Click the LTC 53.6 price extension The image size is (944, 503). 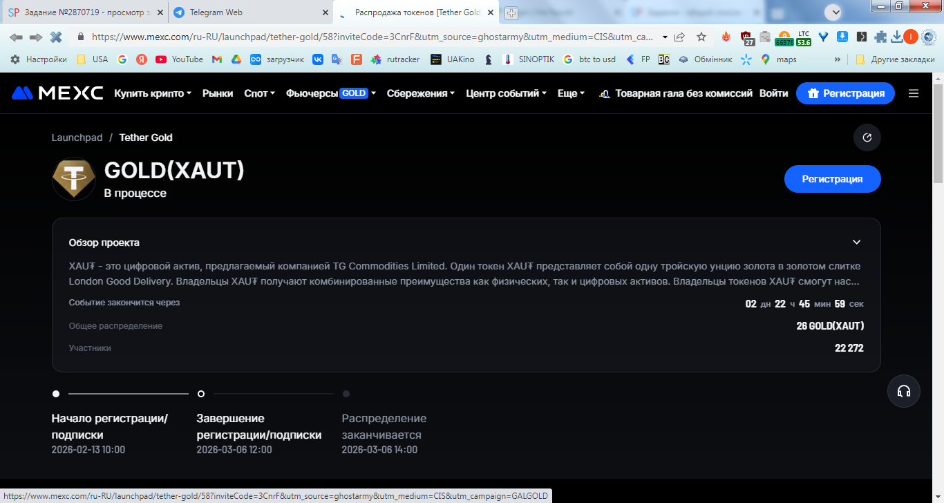[804, 37]
